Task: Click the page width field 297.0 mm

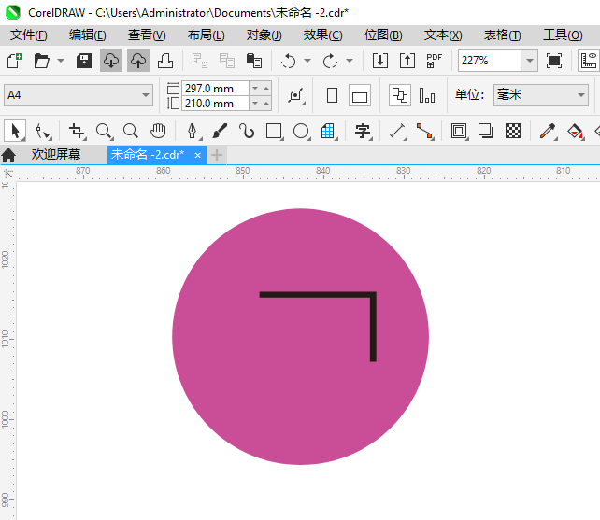Action: (216, 89)
